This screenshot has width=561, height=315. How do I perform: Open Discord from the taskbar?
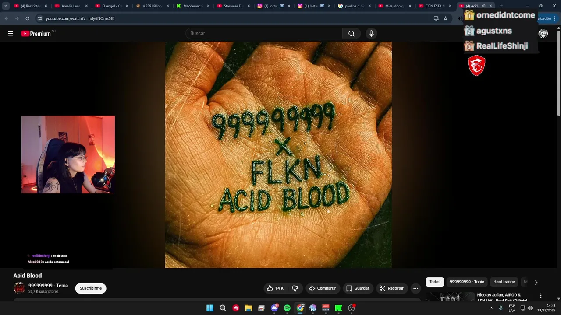point(274,308)
